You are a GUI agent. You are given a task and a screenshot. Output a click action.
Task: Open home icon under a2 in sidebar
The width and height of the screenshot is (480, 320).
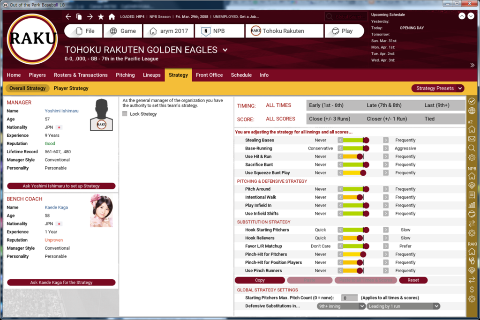pos(472,129)
